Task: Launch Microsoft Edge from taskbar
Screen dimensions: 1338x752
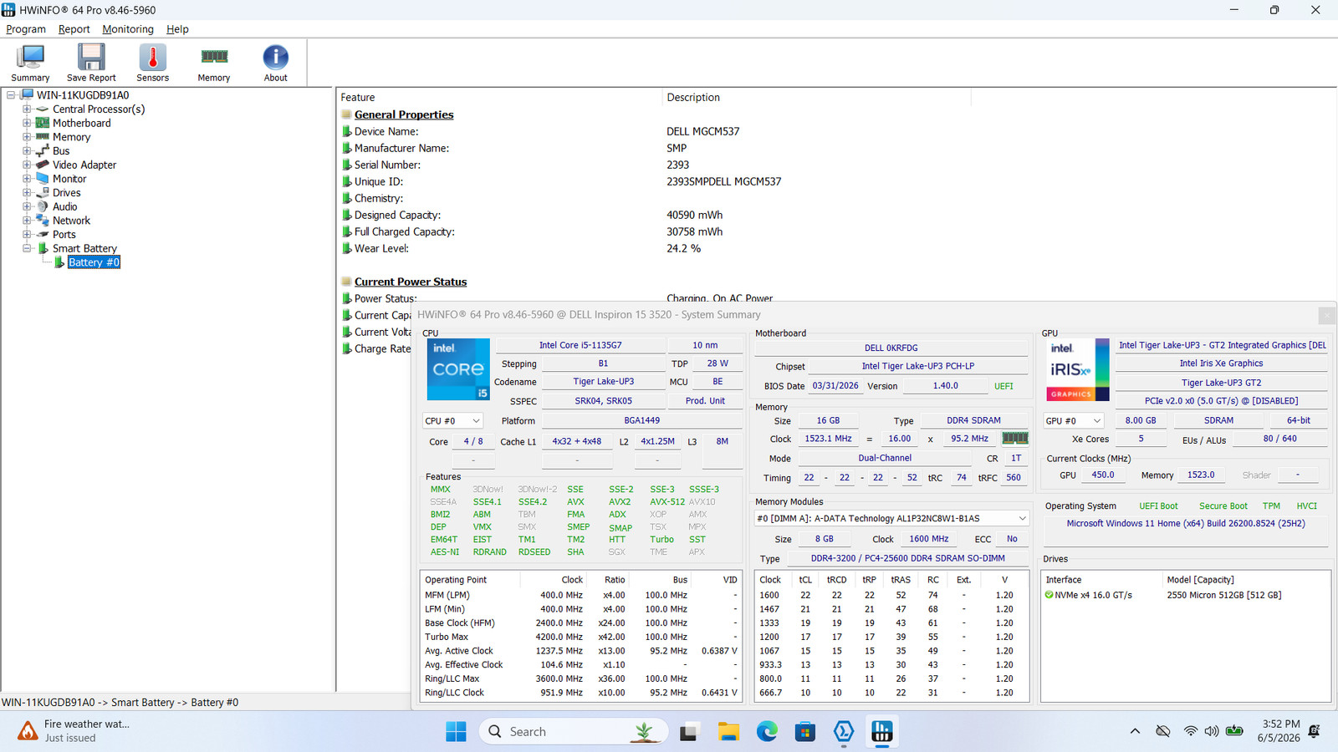Action: 767,732
